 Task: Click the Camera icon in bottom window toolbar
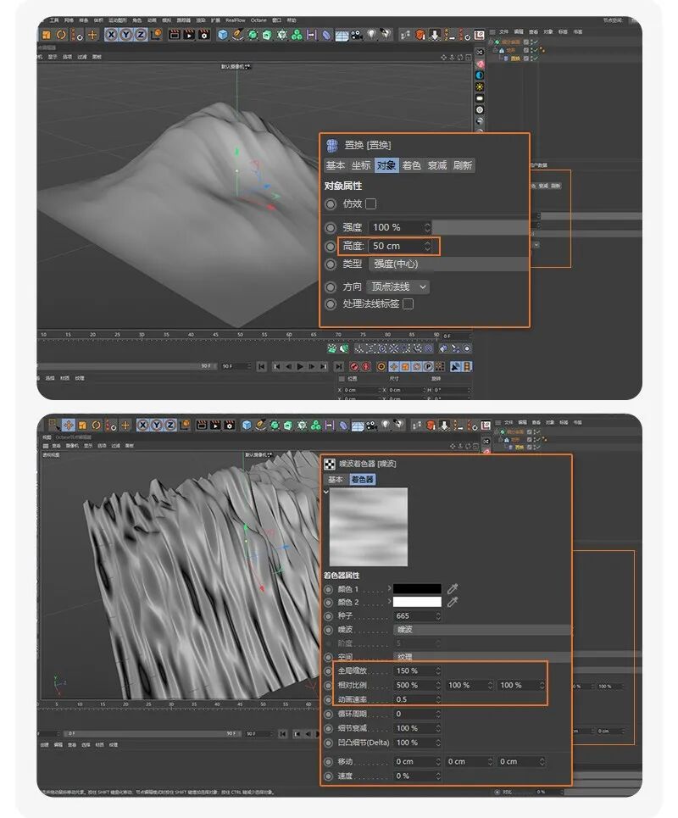coord(372,426)
